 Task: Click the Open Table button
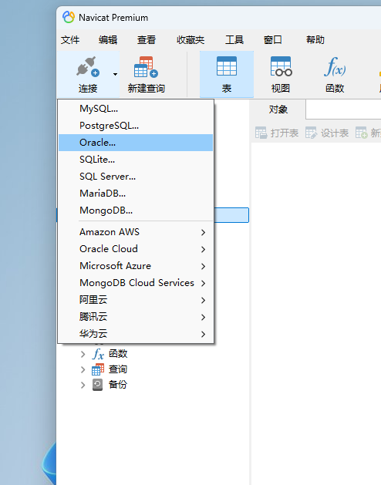(277, 133)
